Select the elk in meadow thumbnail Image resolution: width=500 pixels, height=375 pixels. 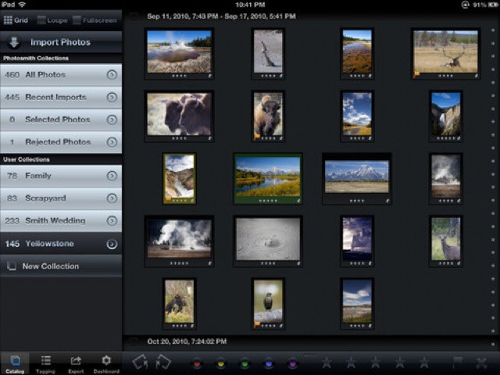pos(445,52)
